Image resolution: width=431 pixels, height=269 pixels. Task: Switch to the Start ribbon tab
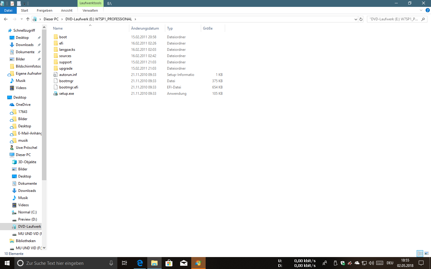pos(25,10)
